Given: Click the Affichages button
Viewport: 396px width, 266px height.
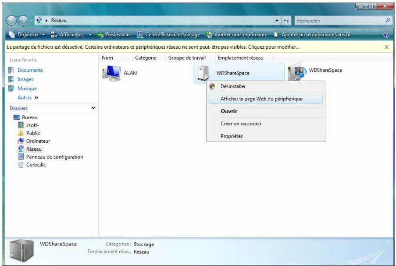Looking at the screenshot, I should 68,35.
